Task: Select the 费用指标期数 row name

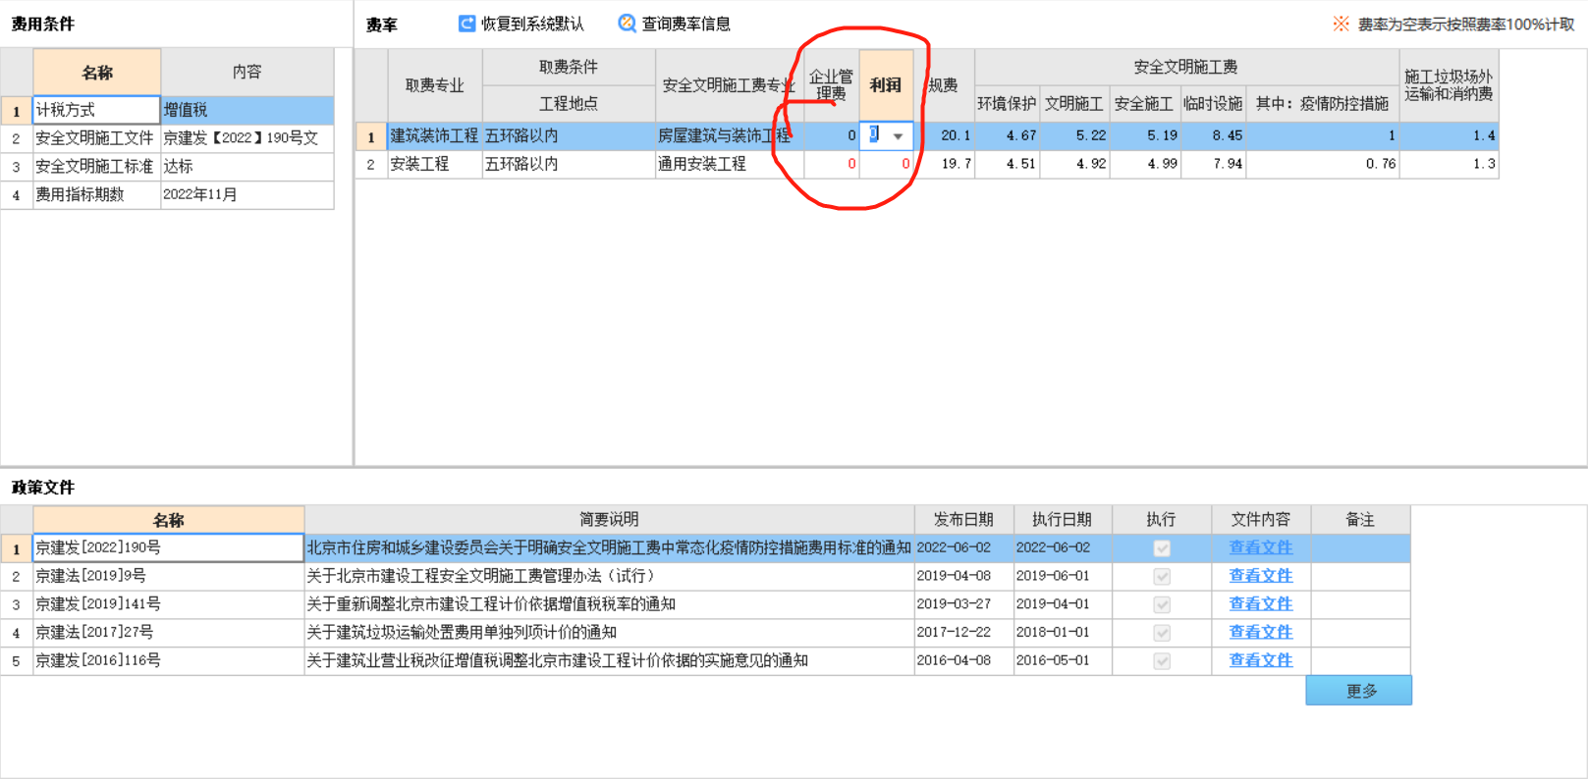Action: point(96,195)
